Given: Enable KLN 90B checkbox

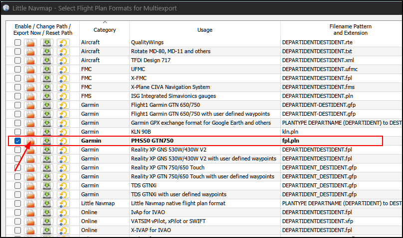Looking at the screenshot, I should pyautogui.click(x=17, y=132).
